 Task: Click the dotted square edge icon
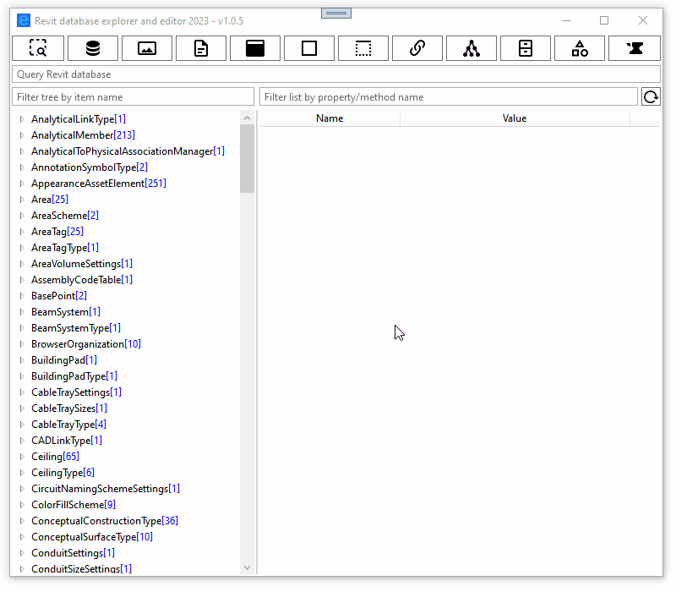pyautogui.click(x=363, y=48)
